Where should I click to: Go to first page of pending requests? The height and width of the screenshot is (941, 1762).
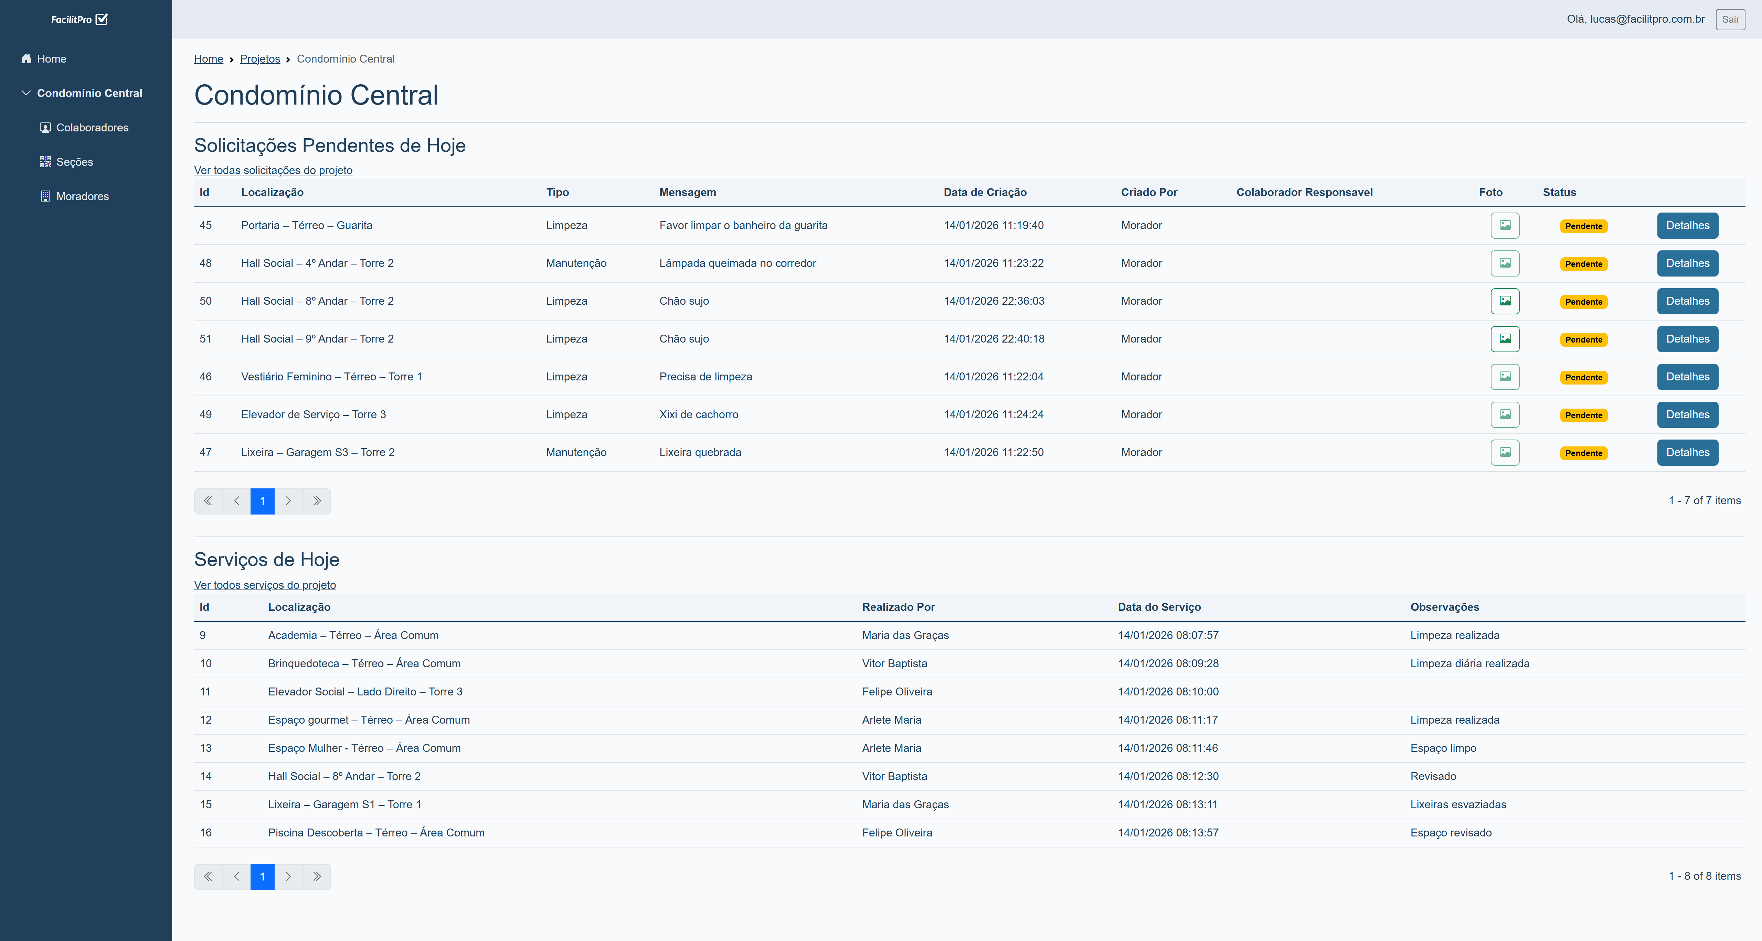point(208,501)
